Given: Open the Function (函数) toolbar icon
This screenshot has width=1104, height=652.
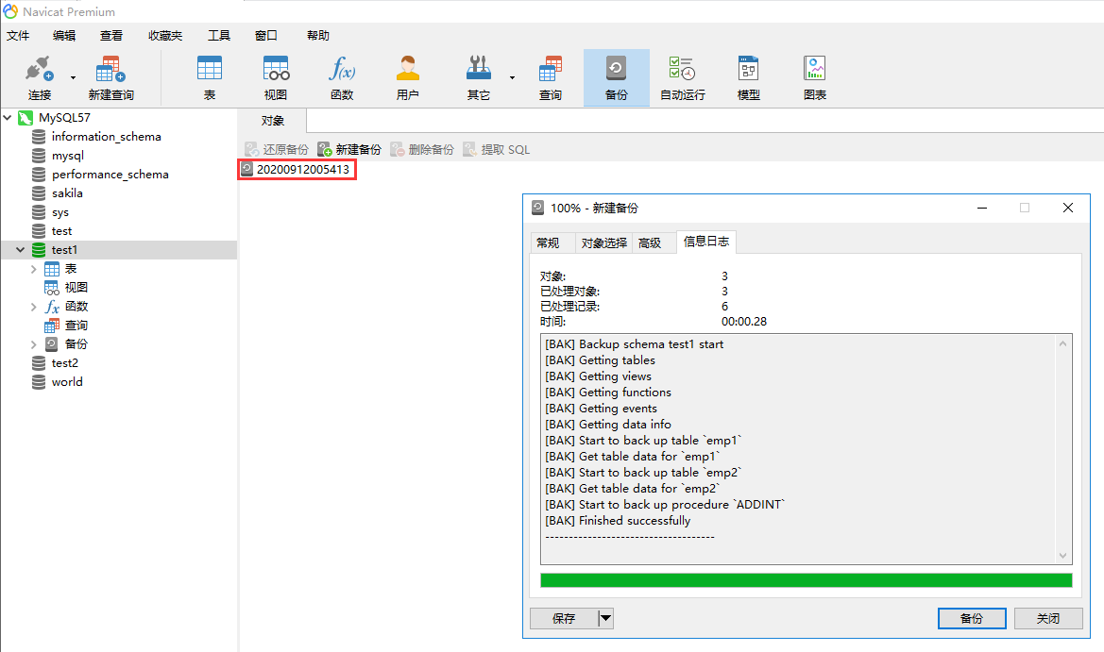Looking at the screenshot, I should click(x=342, y=77).
